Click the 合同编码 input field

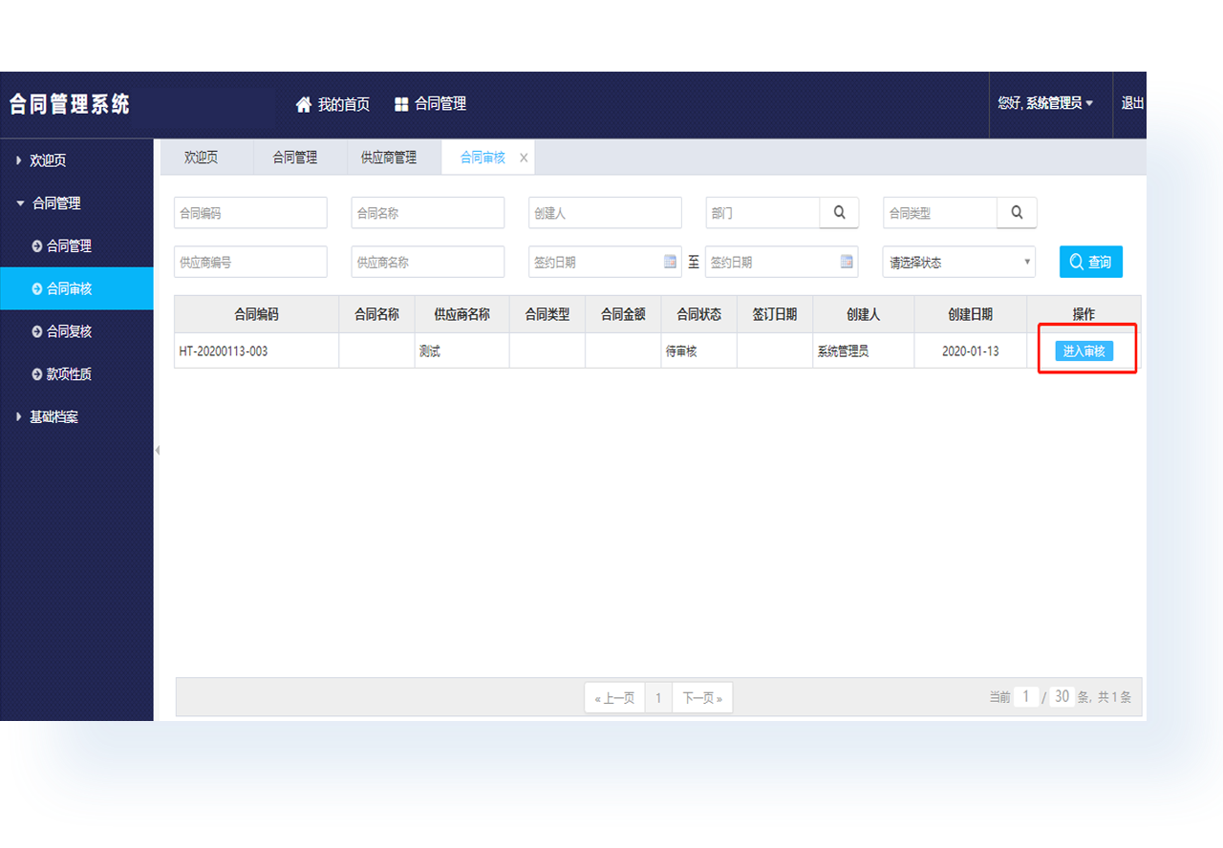pyautogui.click(x=250, y=213)
